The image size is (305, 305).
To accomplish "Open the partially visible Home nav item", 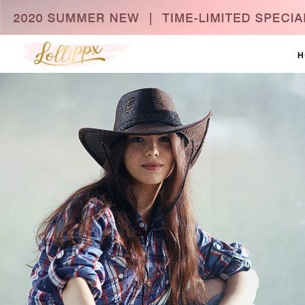I will tap(301, 55).
